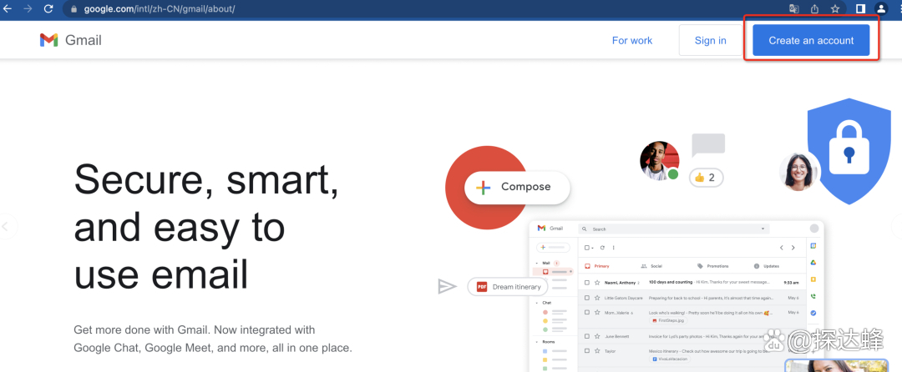
Task: Open the select-all dropdown arrow
Action: click(592, 248)
